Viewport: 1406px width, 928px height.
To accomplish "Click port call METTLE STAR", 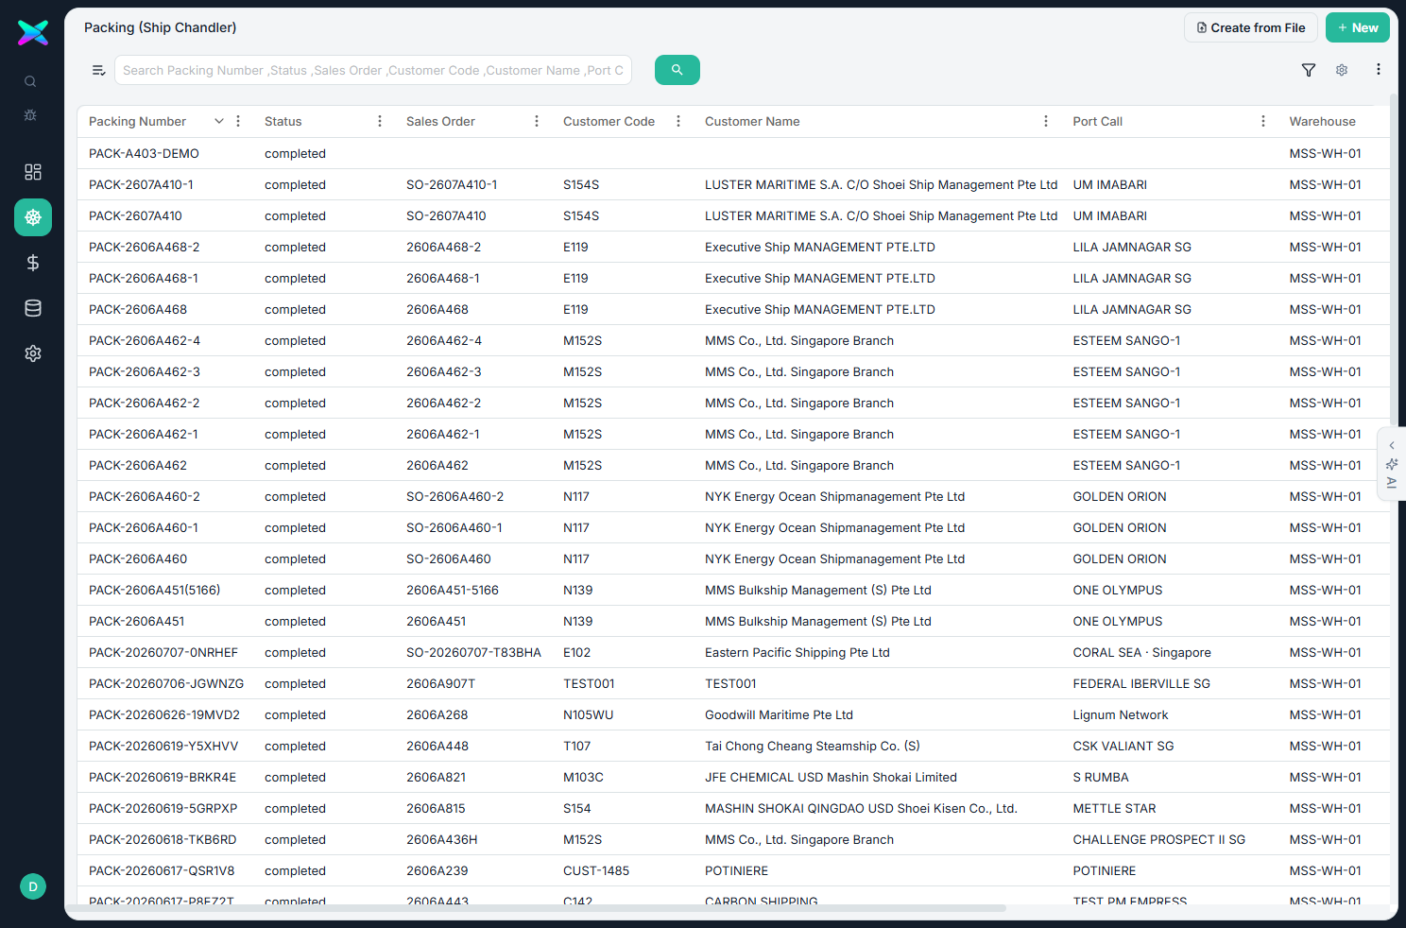I will pyautogui.click(x=1115, y=808).
